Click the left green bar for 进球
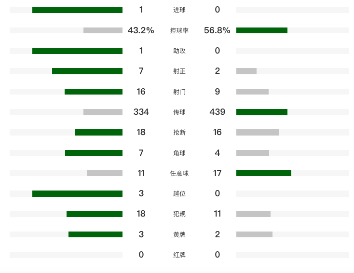Screen dimensions: 354x273 tap(77, 10)
